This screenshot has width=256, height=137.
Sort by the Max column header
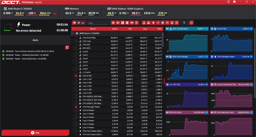[x=159, y=29]
